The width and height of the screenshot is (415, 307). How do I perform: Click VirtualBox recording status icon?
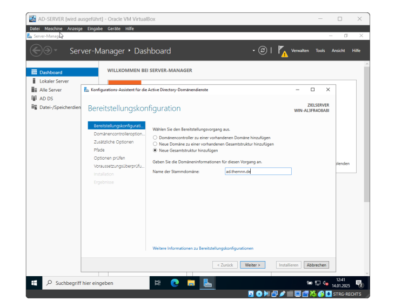305,294
